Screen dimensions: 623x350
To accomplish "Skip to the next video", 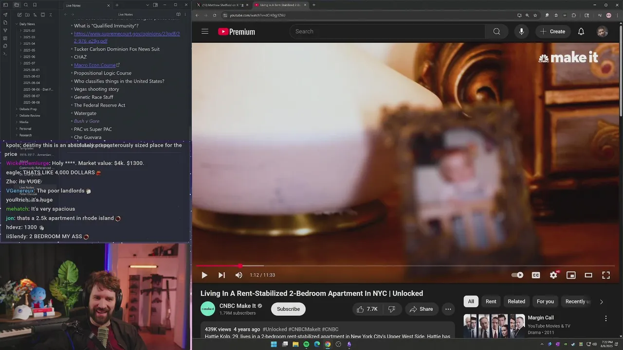I will 221,275.
